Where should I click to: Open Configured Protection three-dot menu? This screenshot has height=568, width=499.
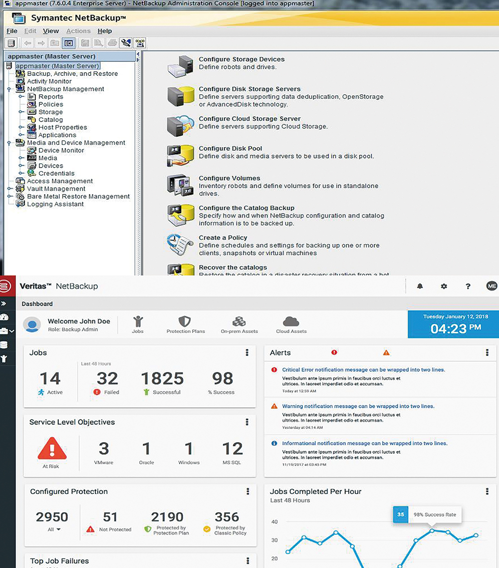pos(248,491)
